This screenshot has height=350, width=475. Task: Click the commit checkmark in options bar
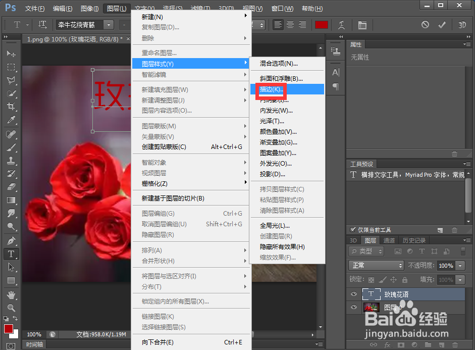pyautogui.click(x=441, y=24)
